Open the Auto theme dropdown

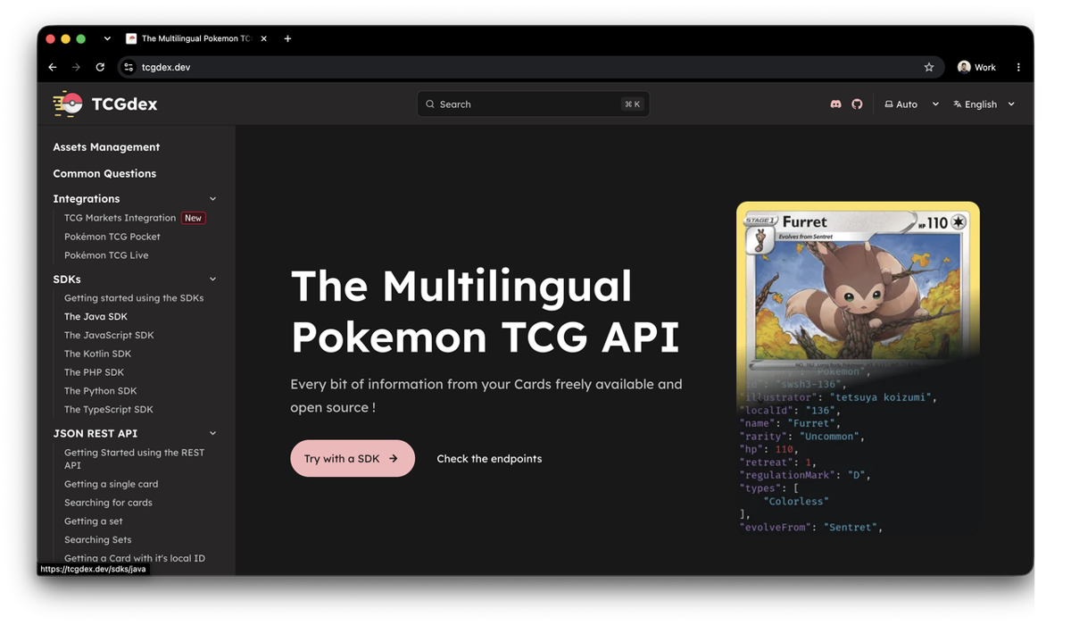tap(911, 104)
